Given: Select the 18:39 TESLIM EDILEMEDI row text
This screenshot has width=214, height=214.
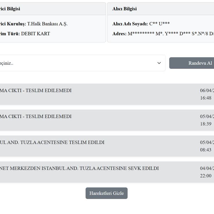Looking at the screenshot, I should click(x=36, y=116).
